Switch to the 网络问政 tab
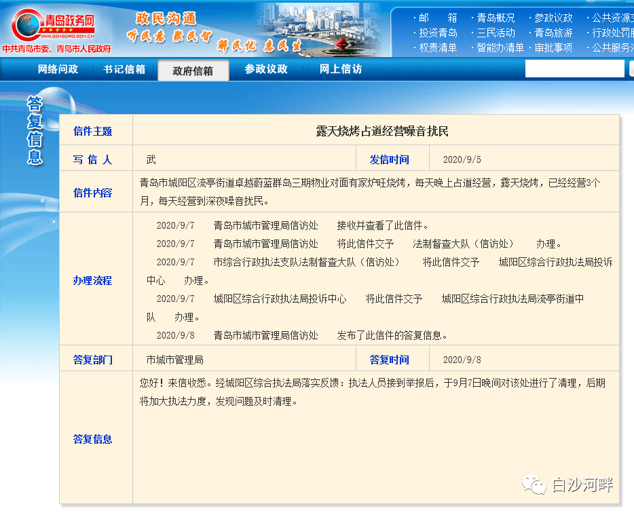This screenshot has height=513, width=634. point(58,69)
